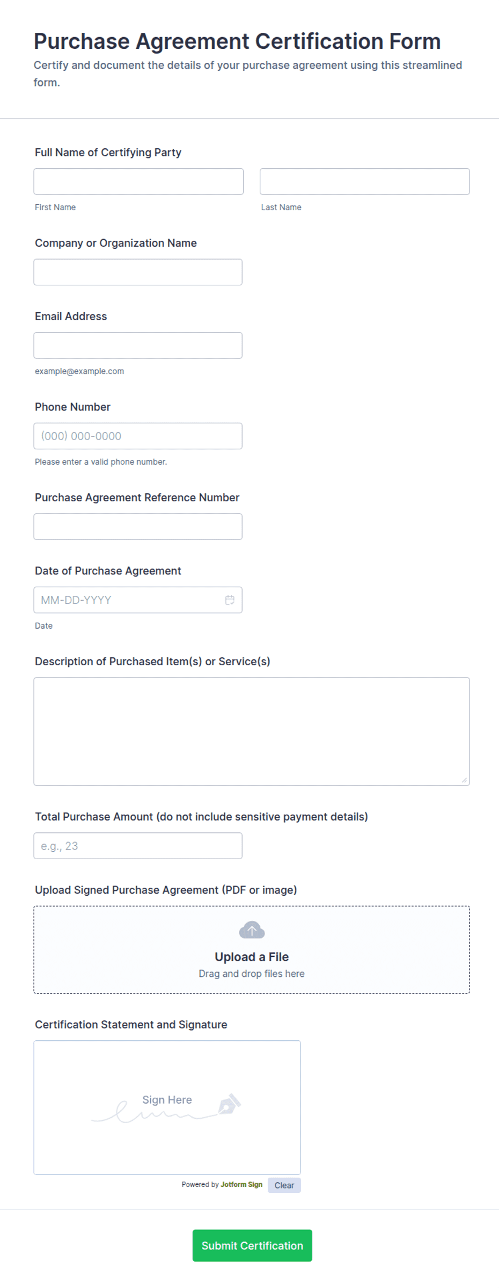Click the Phone Number field
The width and height of the screenshot is (499, 1288).
(138, 436)
